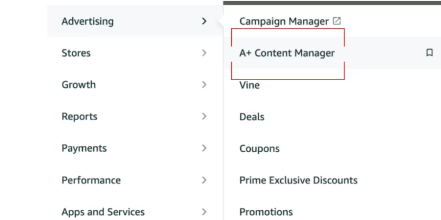Viewport: 441px width, 220px height.
Task: Open the Payments menu entry
Action: (84, 148)
